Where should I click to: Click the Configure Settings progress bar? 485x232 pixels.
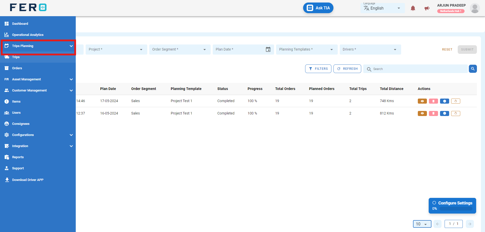456,209
